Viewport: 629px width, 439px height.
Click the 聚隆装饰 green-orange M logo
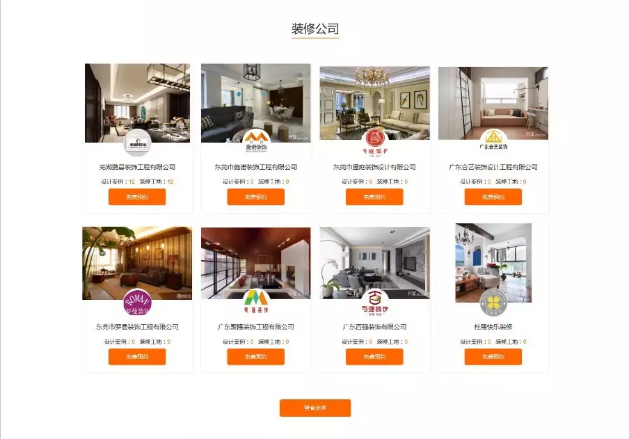click(x=256, y=301)
